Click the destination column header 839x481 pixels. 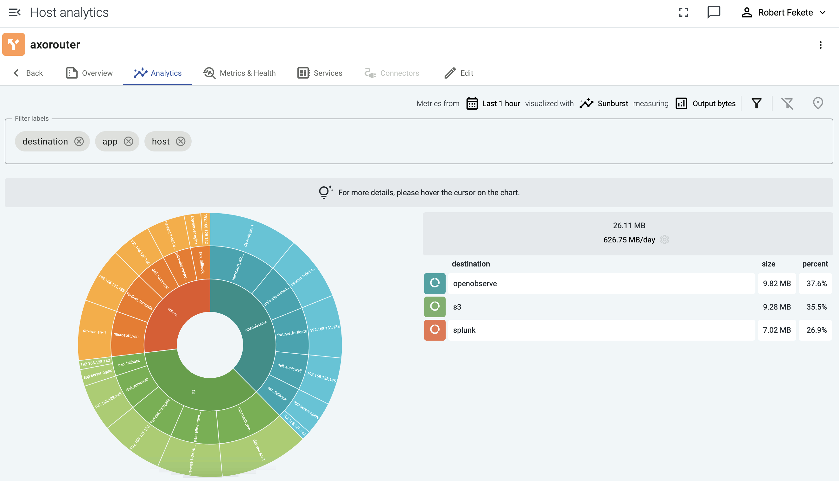[x=471, y=264]
